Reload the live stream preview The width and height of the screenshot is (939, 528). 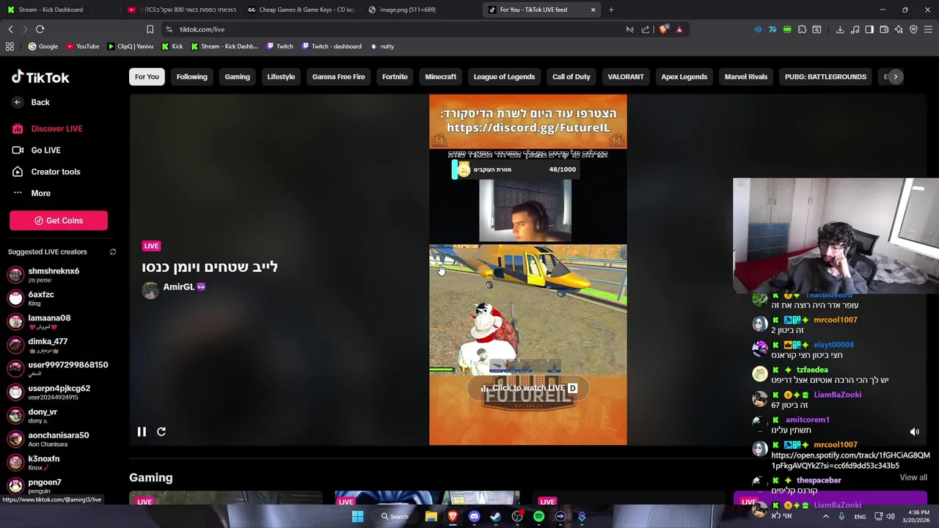pos(161,432)
